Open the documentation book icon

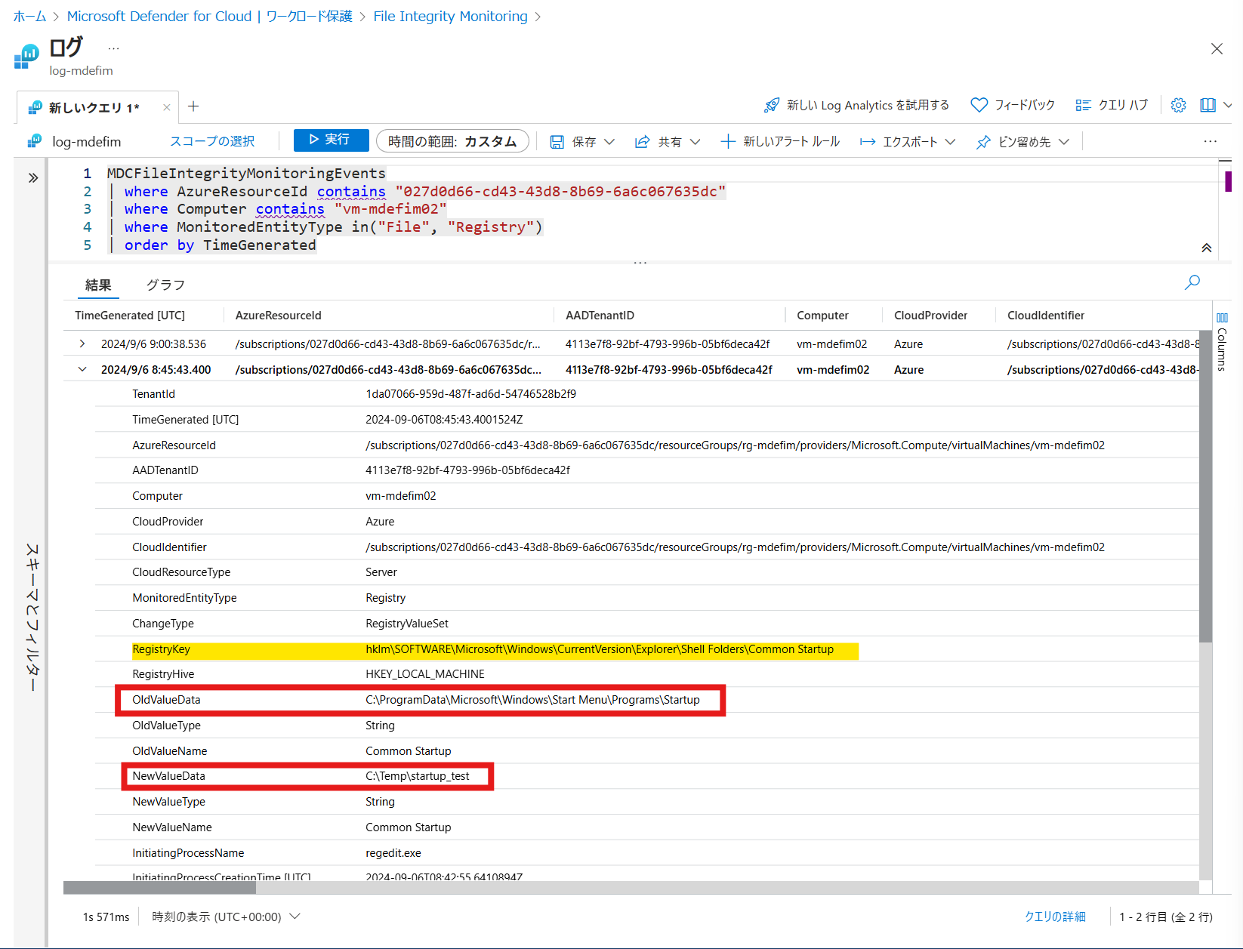coord(1208,105)
